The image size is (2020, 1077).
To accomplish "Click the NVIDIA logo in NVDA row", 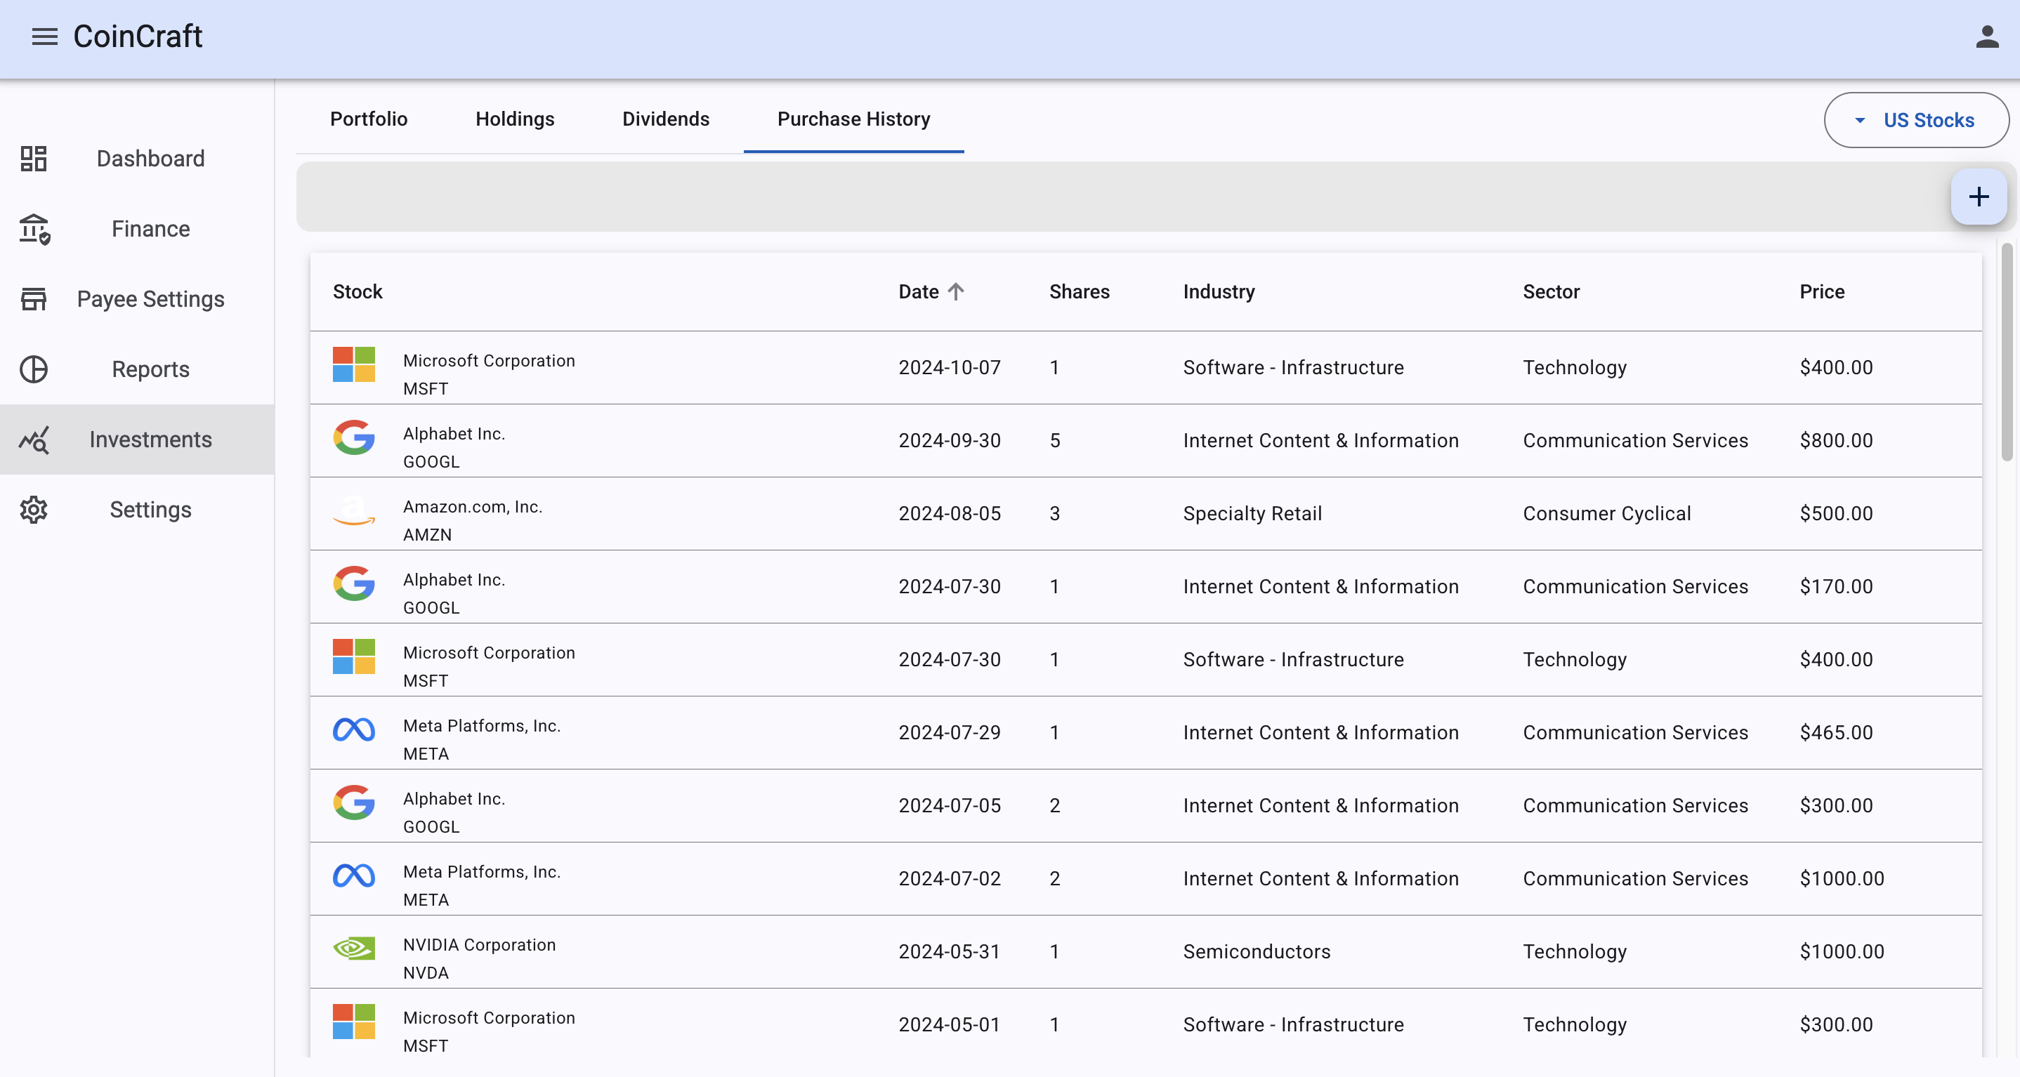I will tap(354, 949).
